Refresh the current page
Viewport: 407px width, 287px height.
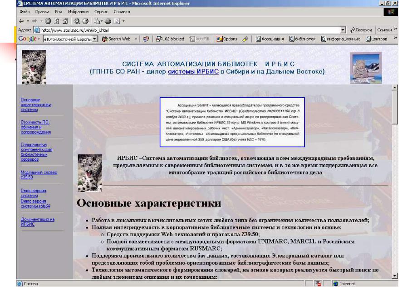57,21
